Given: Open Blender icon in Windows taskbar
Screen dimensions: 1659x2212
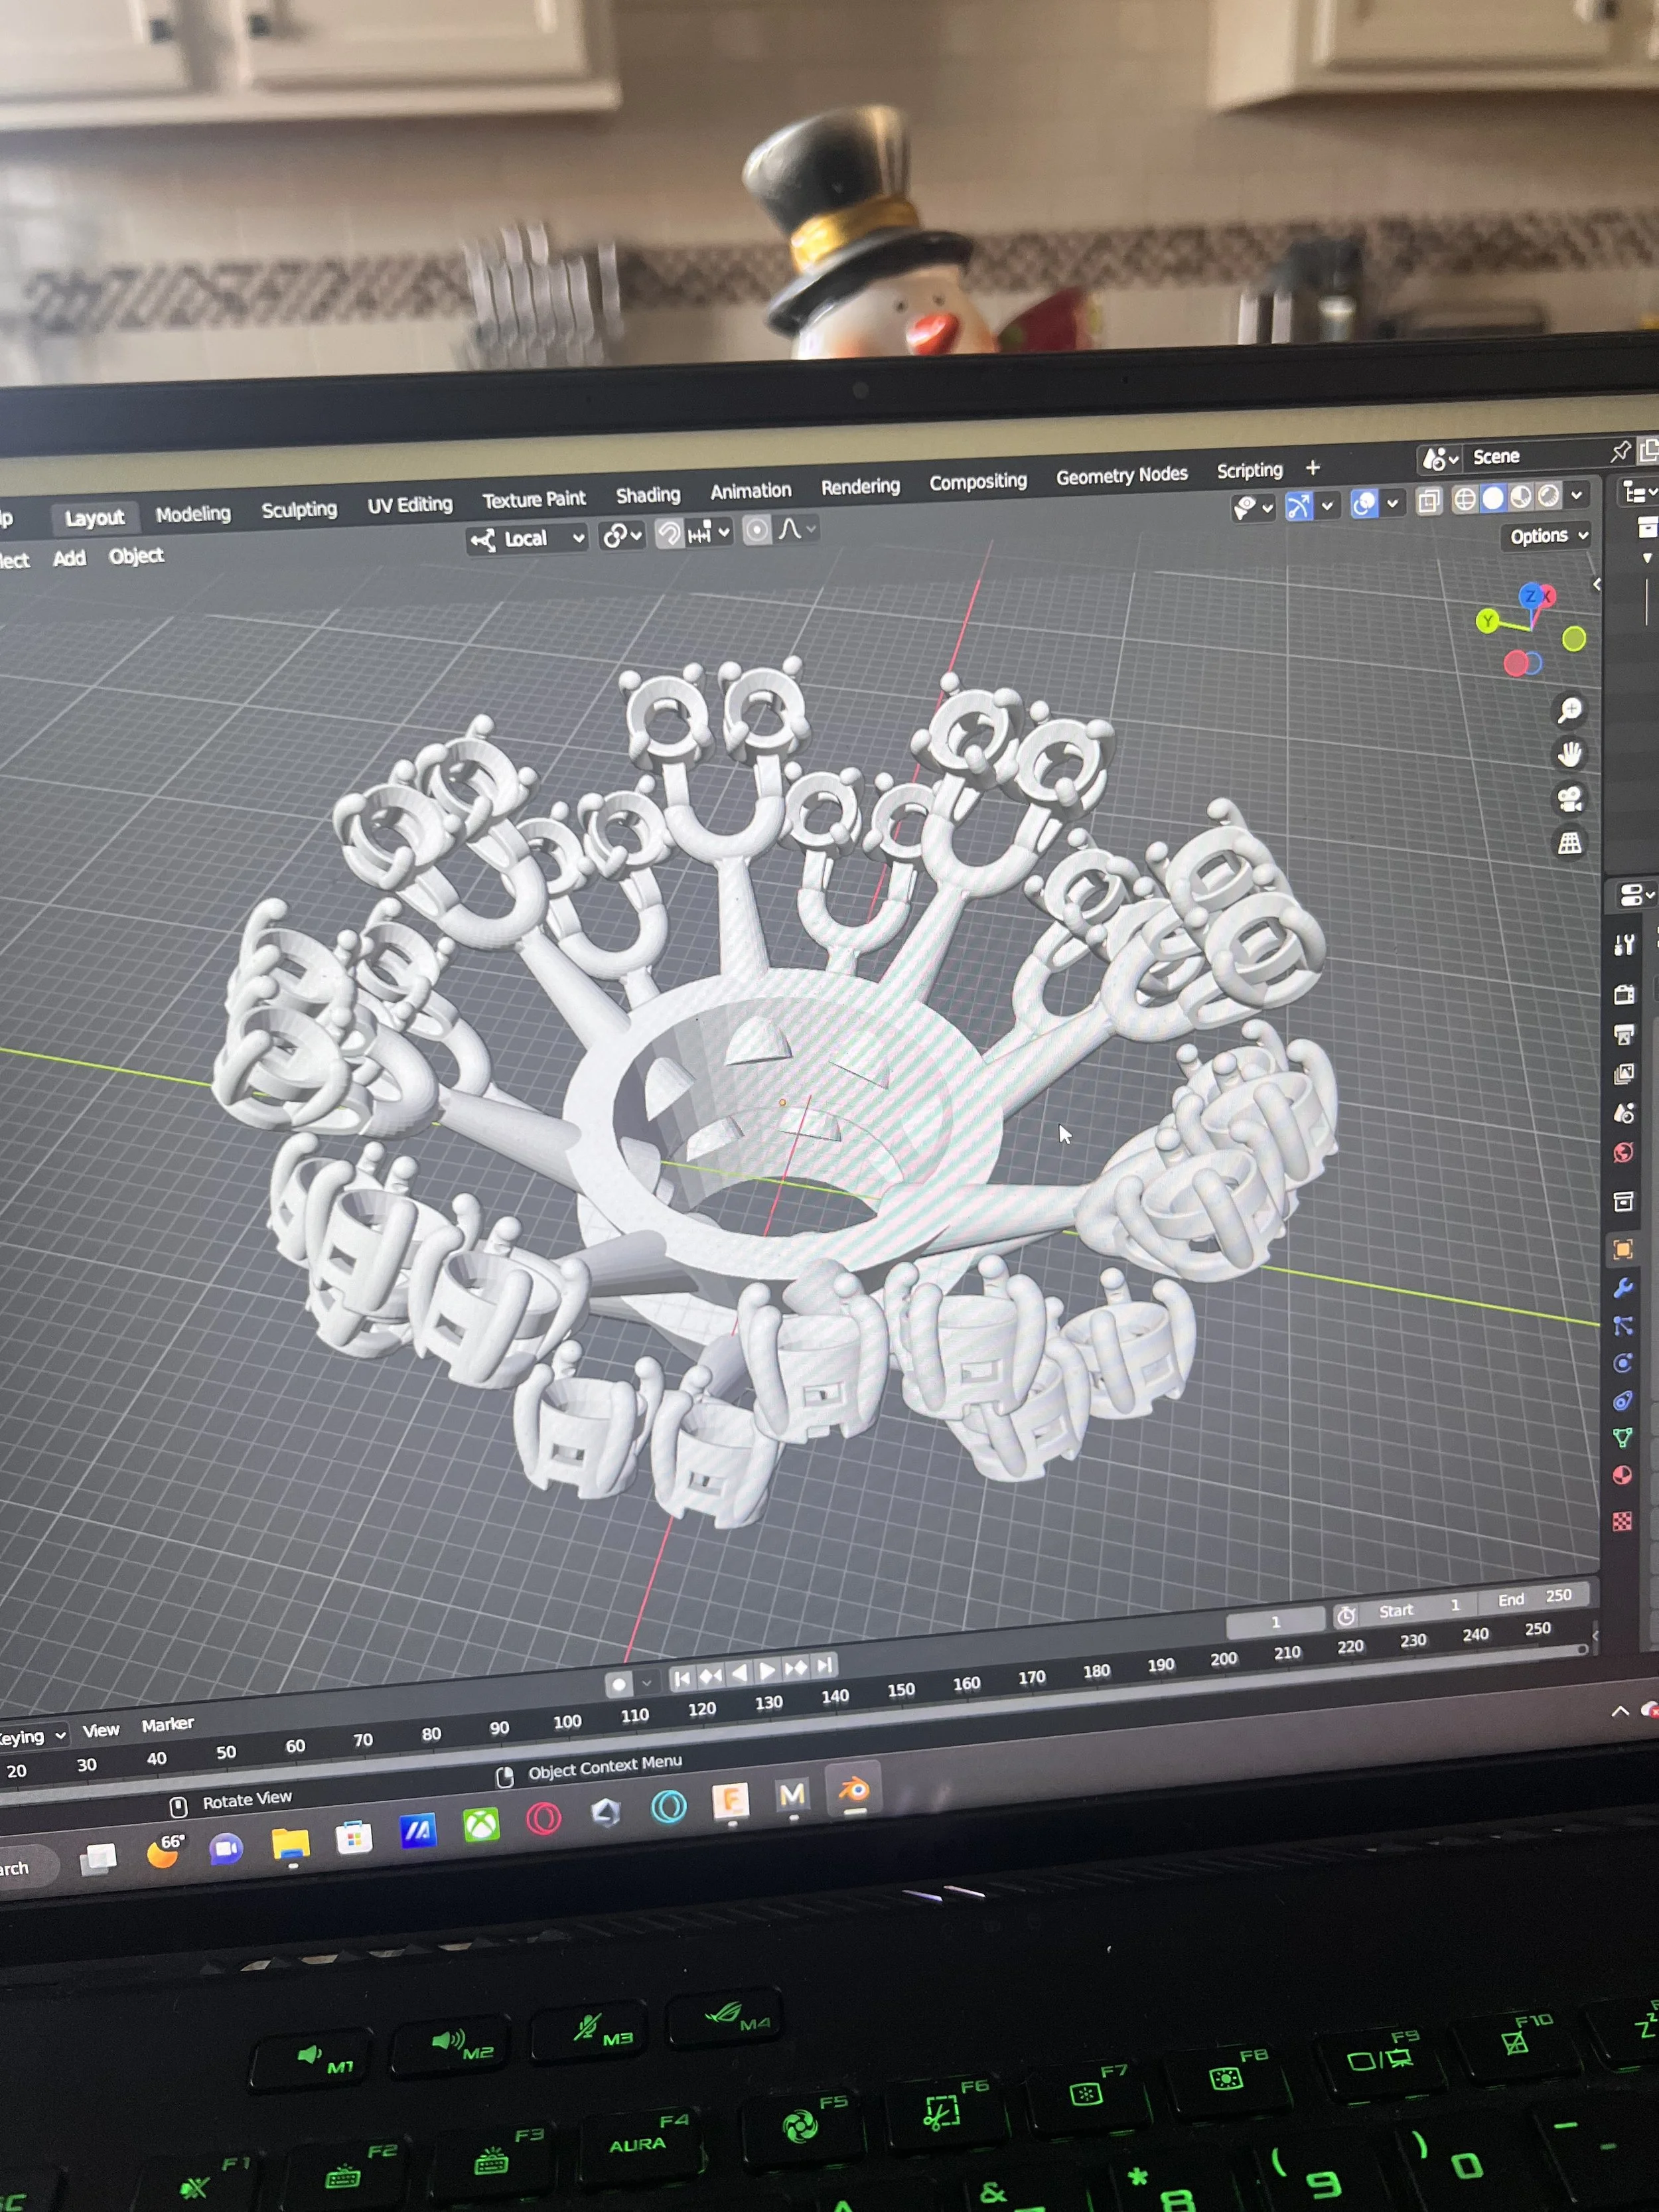Looking at the screenshot, I should point(854,1791).
